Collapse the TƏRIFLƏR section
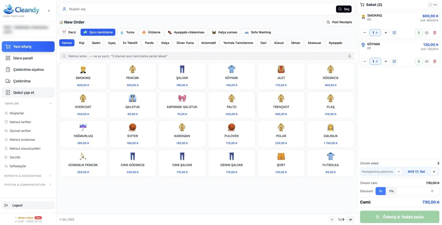 [28, 104]
